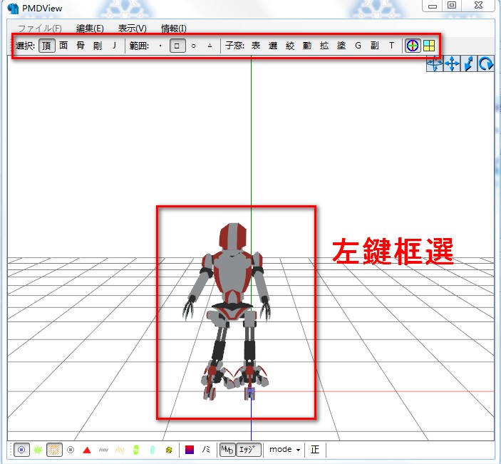Click the red triangle icon in bottom toolbar

87,450
